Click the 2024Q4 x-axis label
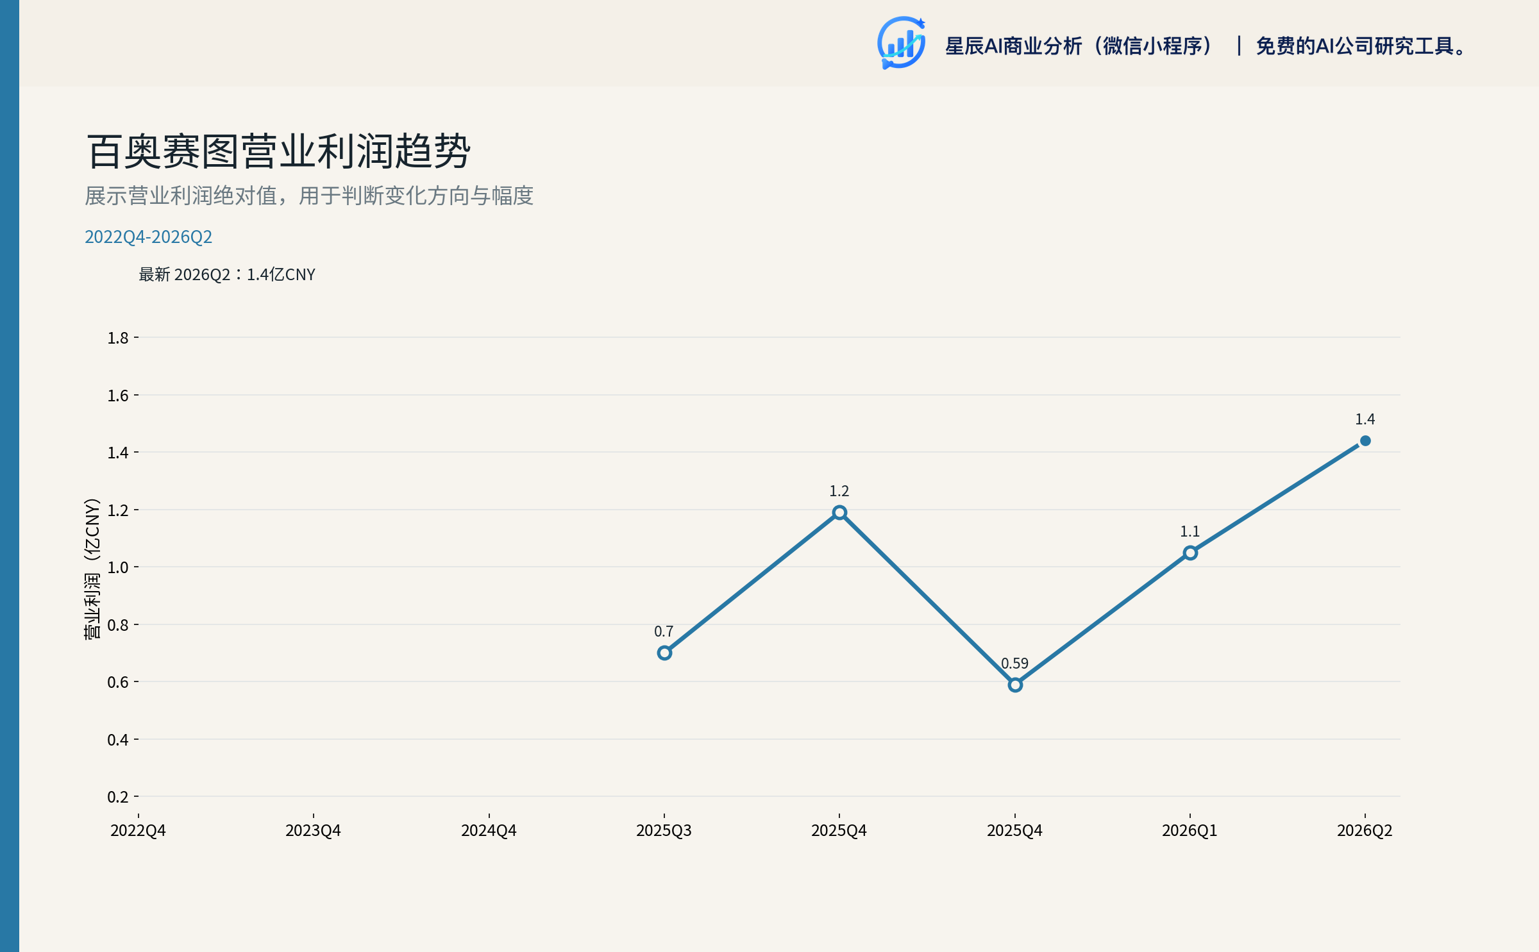This screenshot has height=952, width=1539. point(489,831)
